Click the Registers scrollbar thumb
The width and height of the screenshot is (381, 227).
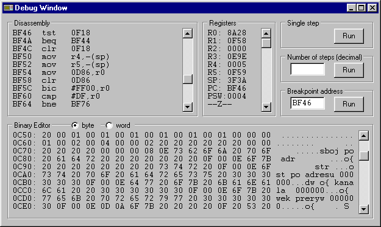pyautogui.click(x=266, y=43)
